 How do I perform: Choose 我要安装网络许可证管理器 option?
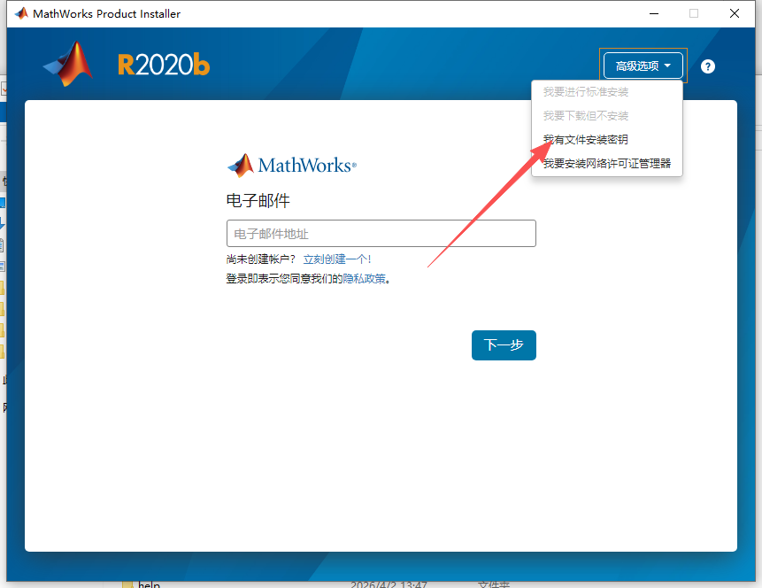[606, 163]
